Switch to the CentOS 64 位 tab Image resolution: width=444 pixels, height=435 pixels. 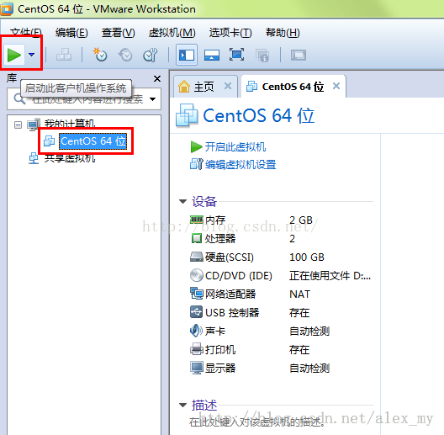(x=293, y=87)
